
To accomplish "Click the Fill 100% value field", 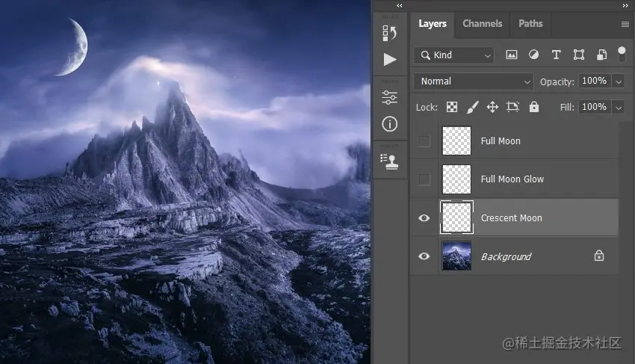I will tap(595, 107).
